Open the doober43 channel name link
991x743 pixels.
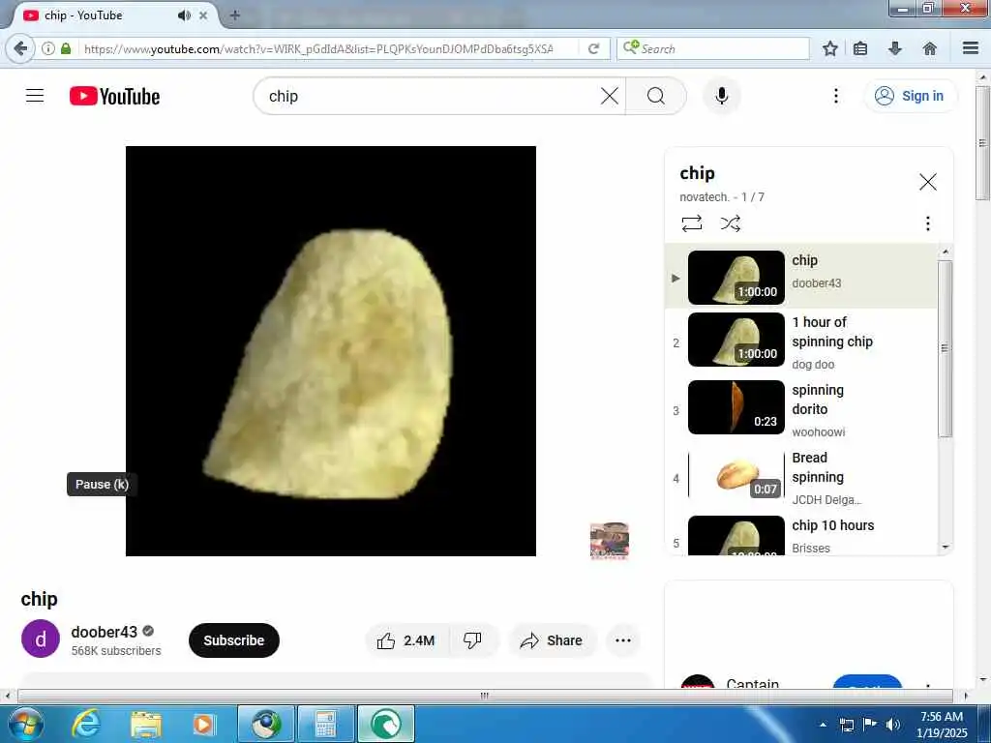[104, 632]
